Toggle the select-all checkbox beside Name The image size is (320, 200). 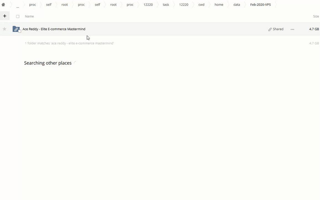point(18,16)
